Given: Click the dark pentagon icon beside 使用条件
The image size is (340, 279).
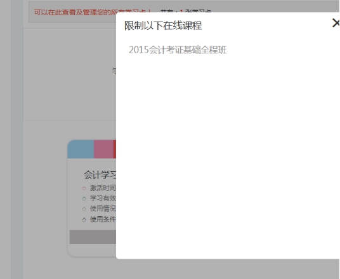Looking at the screenshot, I should click(84, 219).
